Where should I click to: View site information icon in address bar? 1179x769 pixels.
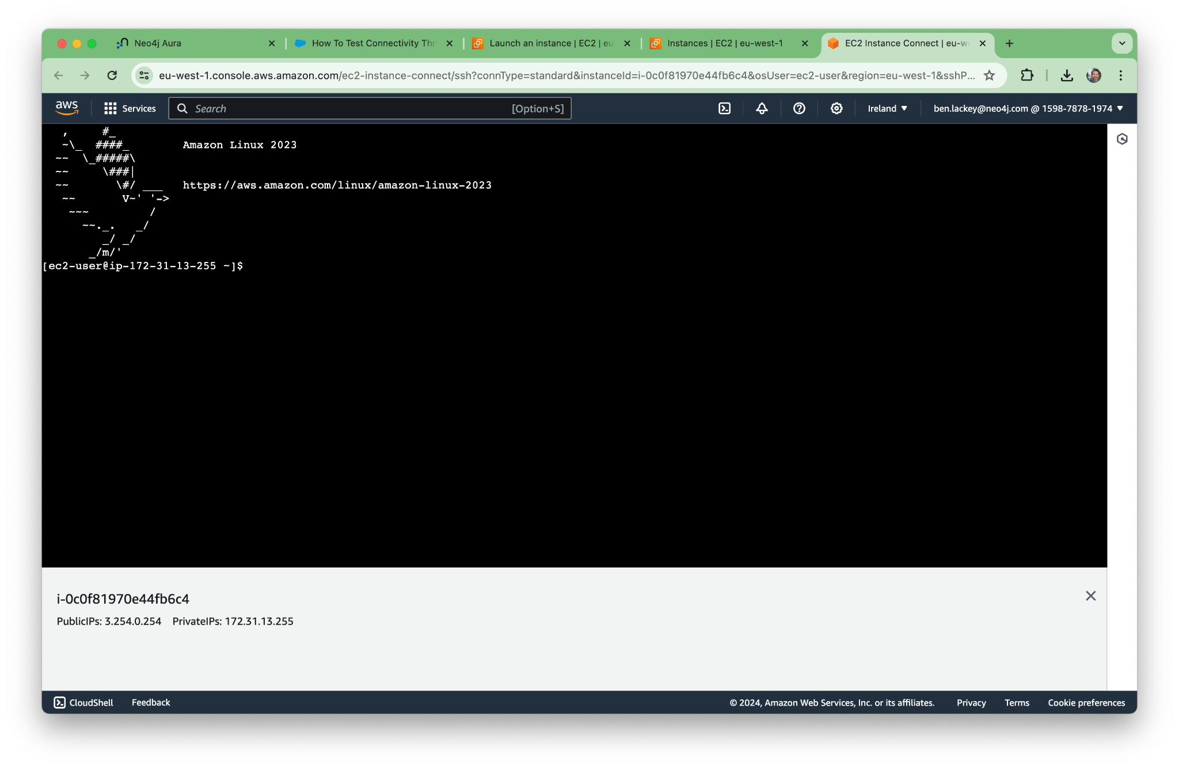point(144,75)
